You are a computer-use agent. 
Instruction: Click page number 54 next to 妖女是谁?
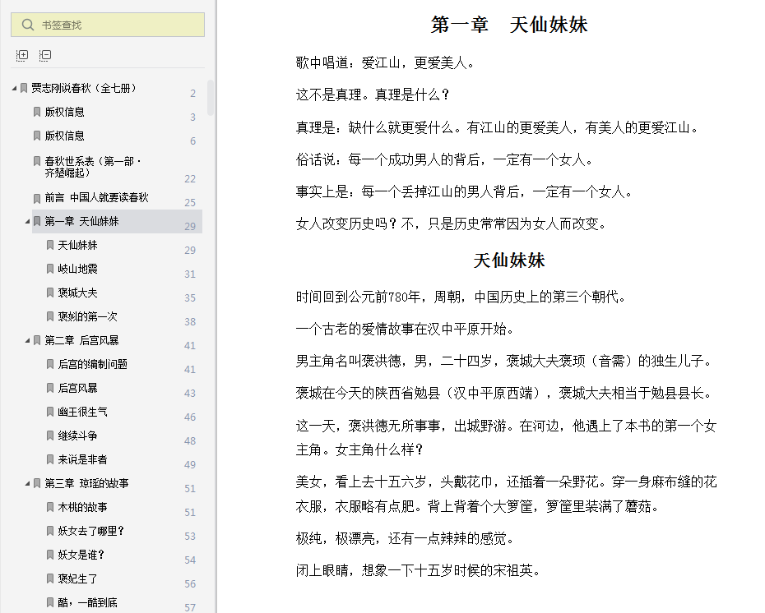click(190, 560)
